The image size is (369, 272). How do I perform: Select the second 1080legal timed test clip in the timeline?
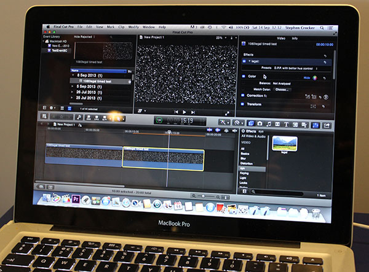(163, 159)
